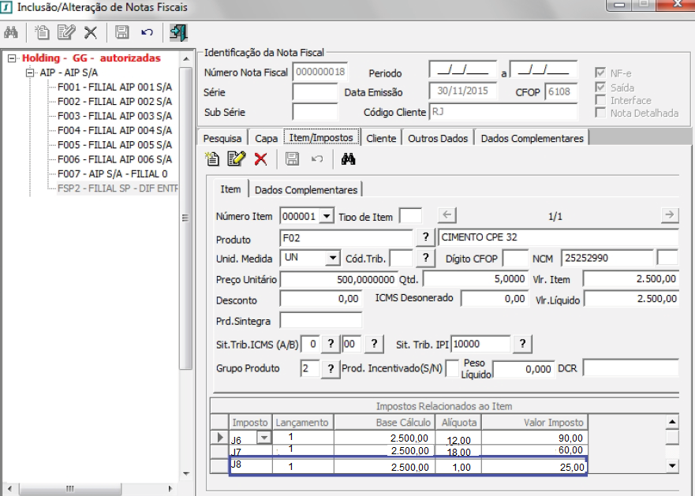Click the binoculars search icon in main toolbar
This screenshot has width=695, height=496.
click(x=11, y=32)
